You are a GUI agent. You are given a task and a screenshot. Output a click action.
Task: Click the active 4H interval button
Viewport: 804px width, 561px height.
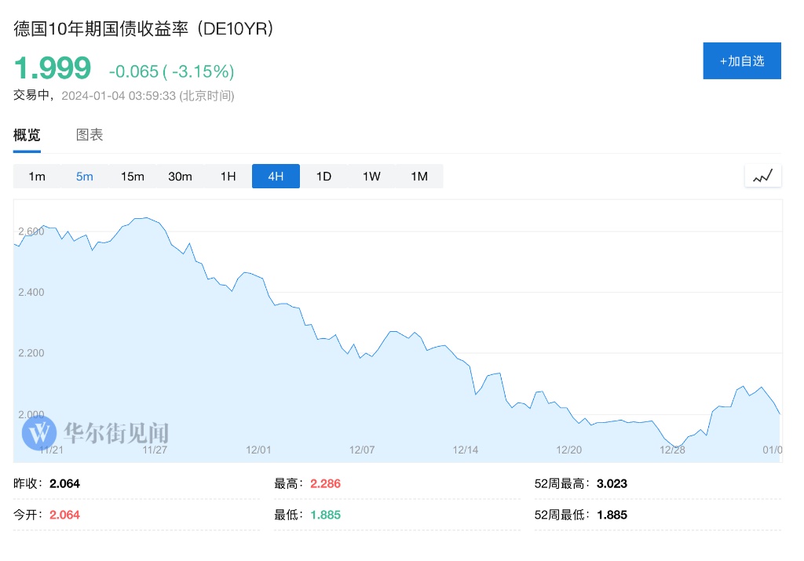pos(276,177)
